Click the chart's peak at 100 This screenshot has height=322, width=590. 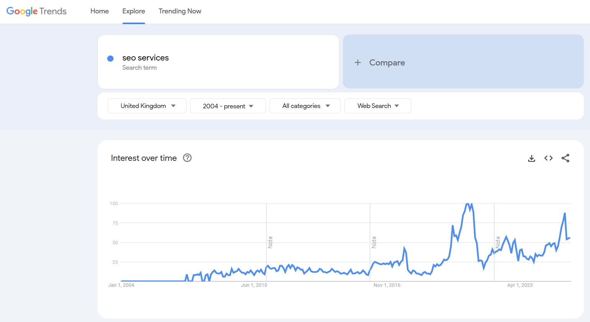point(468,204)
